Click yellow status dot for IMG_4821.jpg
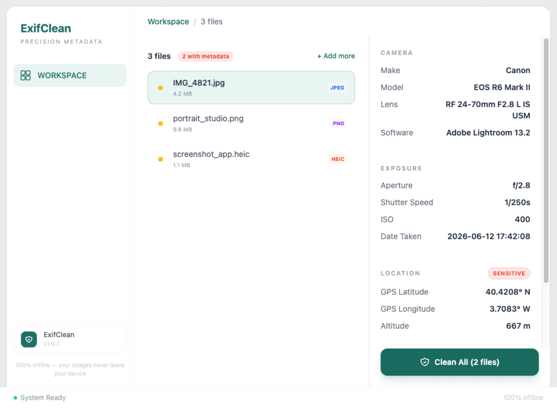Viewport: 557px width, 408px height. pyautogui.click(x=161, y=88)
